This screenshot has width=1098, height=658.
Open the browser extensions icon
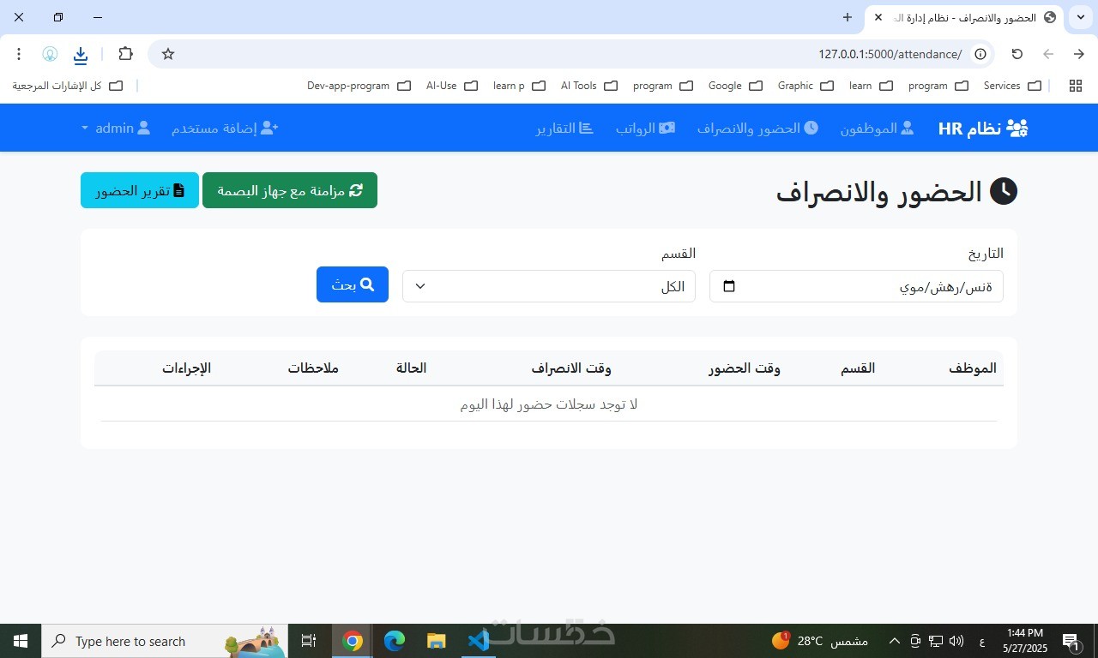pyautogui.click(x=125, y=54)
